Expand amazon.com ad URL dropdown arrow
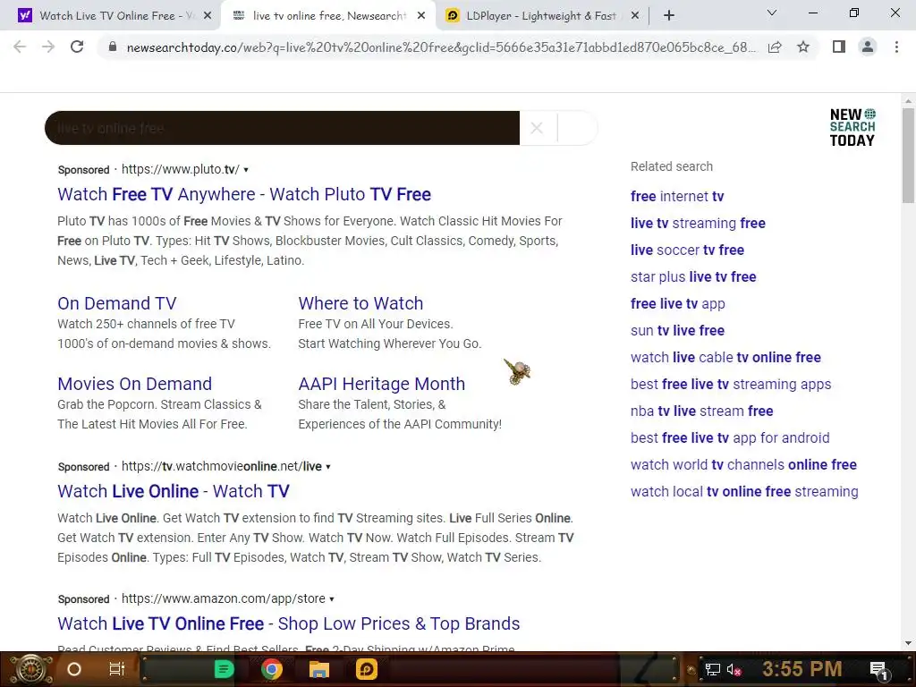The height and width of the screenshot is (687, 916). pyautogui.click(x=332, y=599)
